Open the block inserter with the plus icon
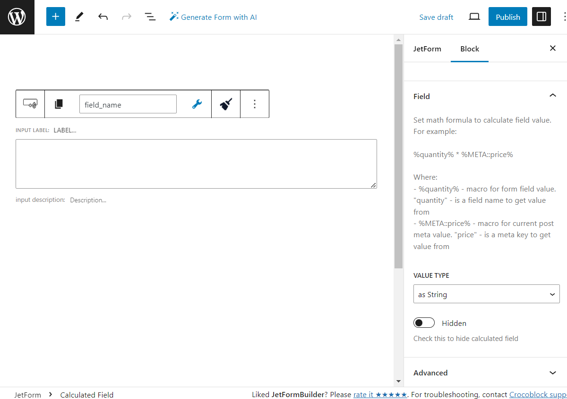567x399 pixels. [x=55, y=17]
